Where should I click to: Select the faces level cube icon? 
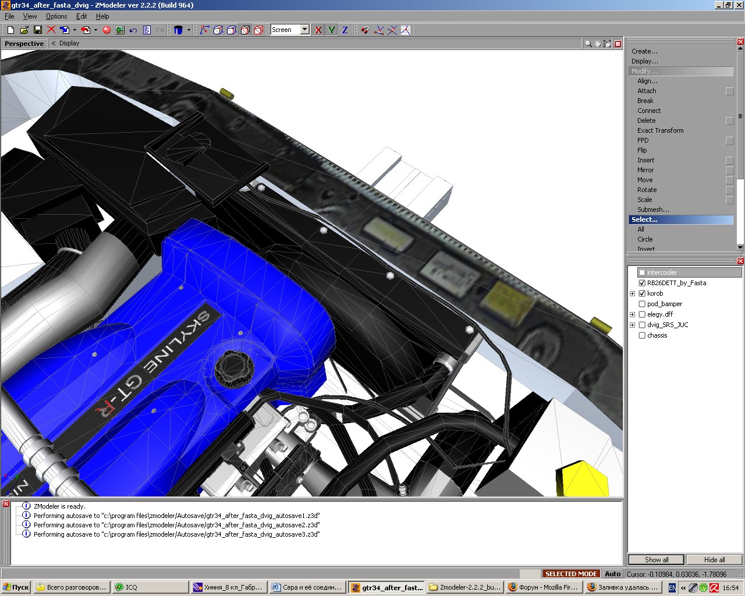pos(231,30)
